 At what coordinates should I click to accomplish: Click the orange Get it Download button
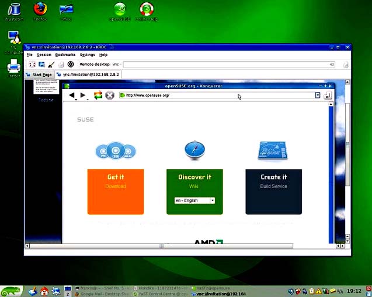tap(116, 192)
